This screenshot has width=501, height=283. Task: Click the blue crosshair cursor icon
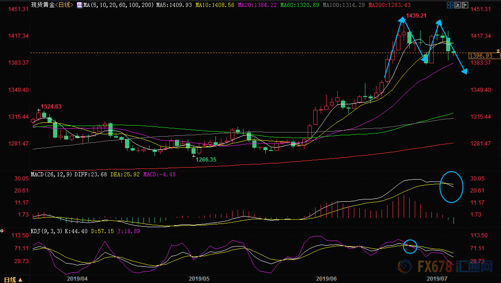[450, 5]
